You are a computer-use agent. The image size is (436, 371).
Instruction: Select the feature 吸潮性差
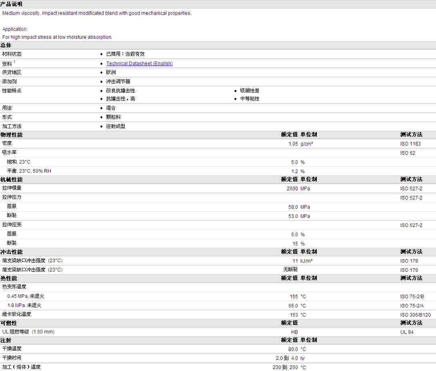250,91
